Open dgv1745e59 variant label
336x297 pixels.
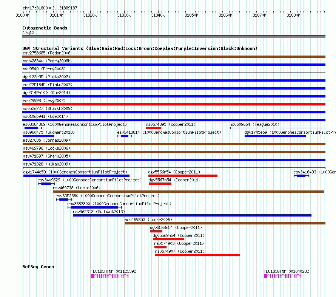point(290,132)
